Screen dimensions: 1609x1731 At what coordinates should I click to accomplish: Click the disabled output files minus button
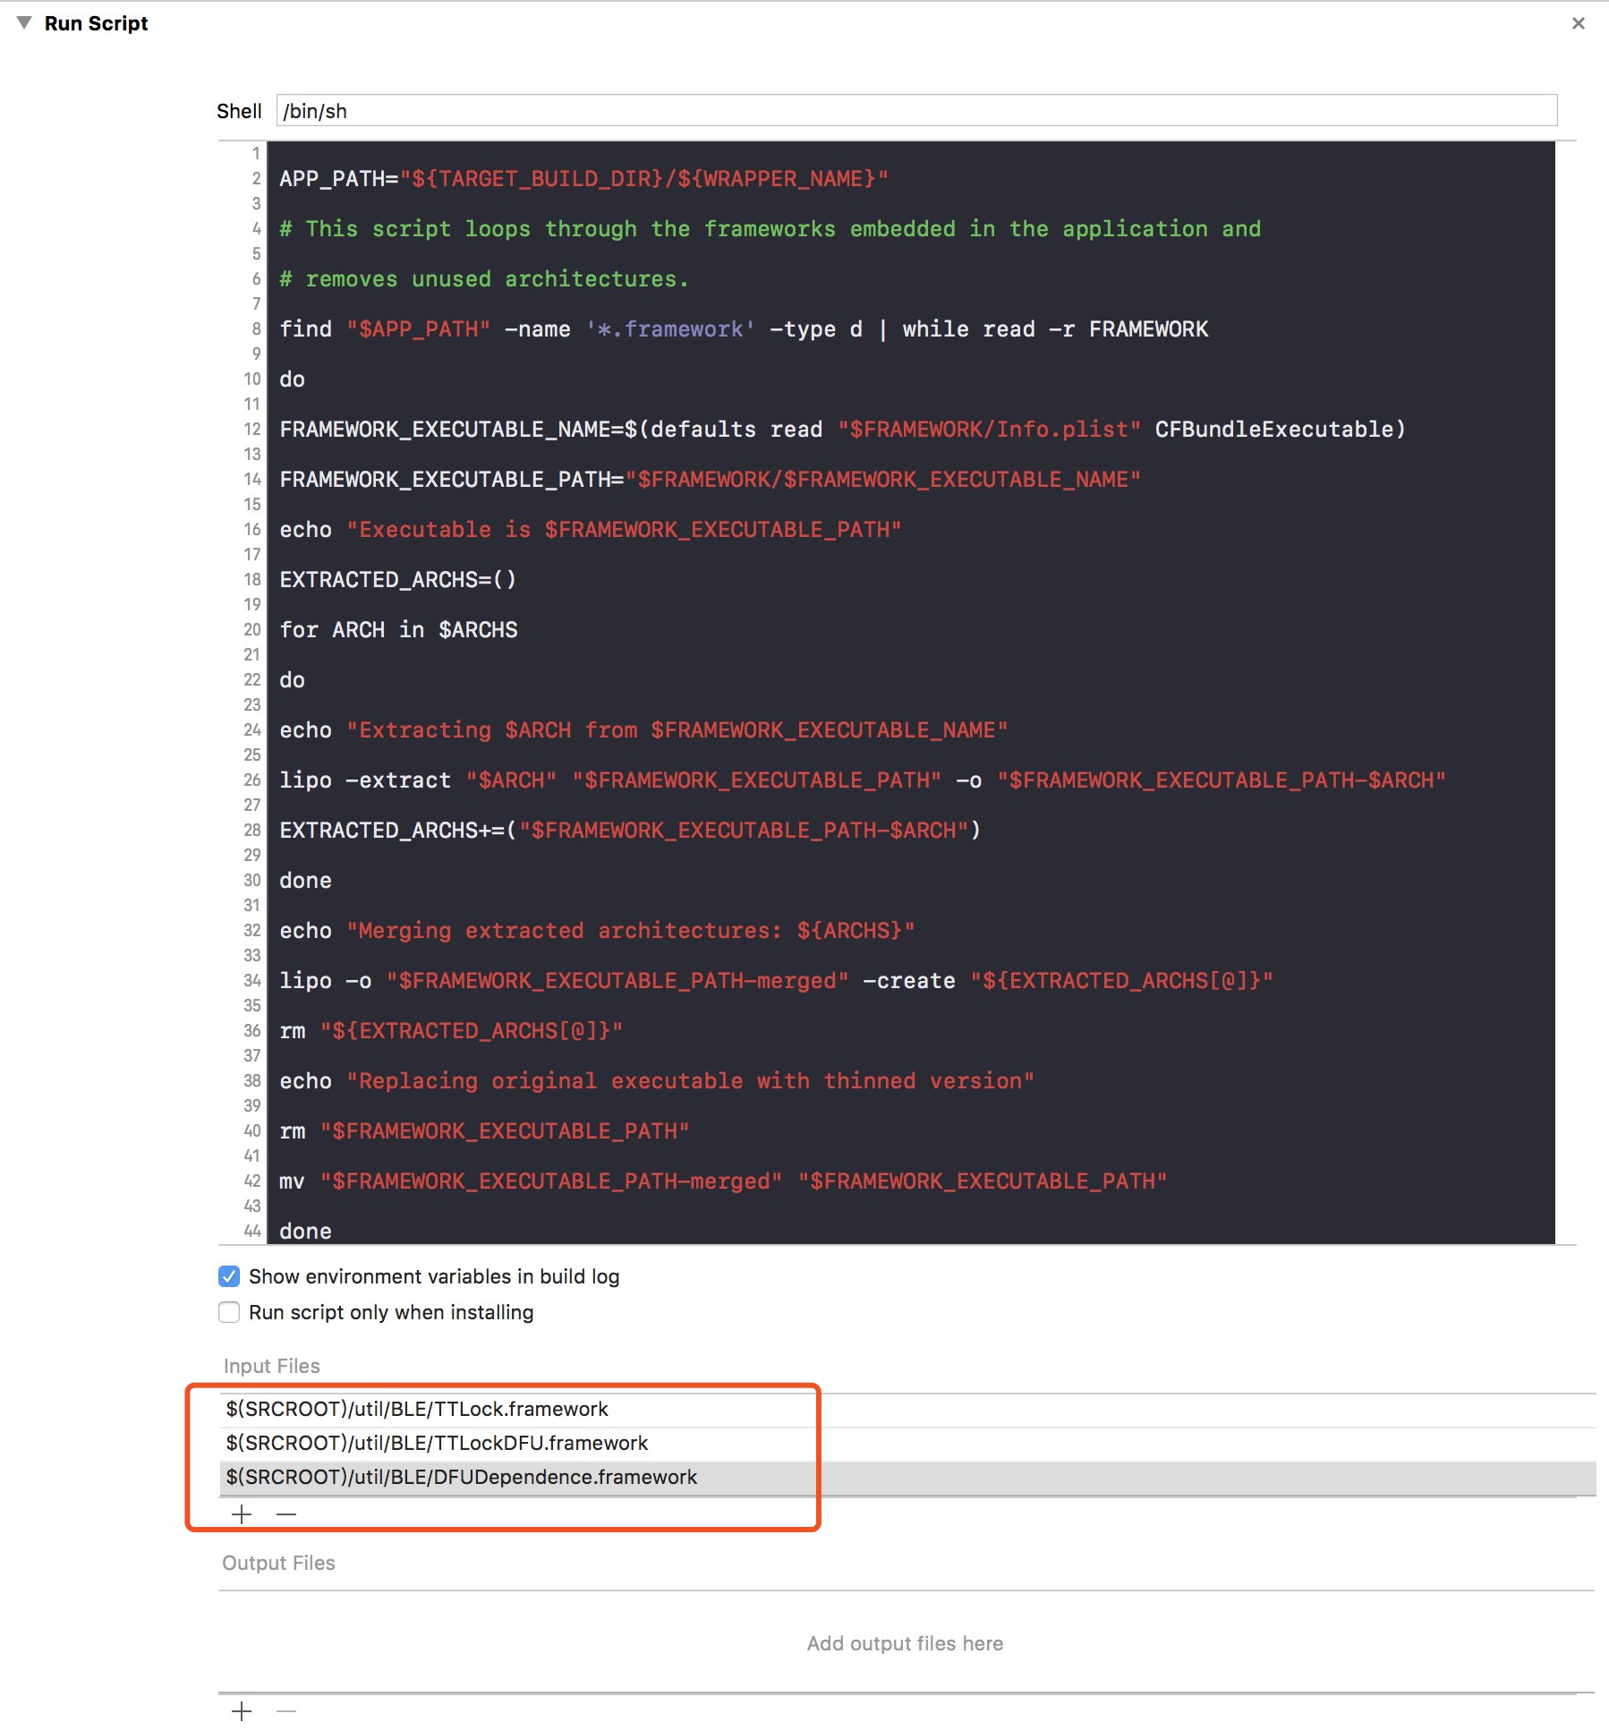pos(286,1711)
